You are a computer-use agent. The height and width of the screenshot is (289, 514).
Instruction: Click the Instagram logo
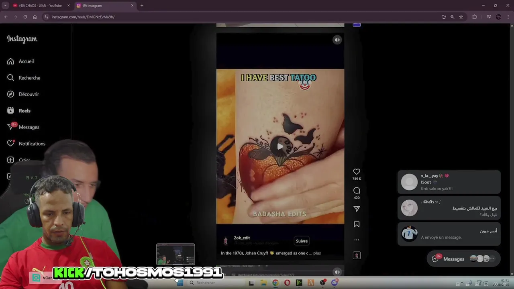point(22,39)
